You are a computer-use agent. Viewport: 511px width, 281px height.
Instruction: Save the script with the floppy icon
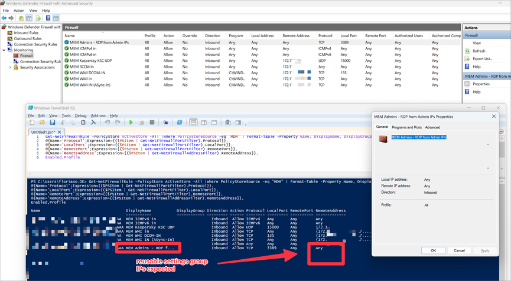52,123
